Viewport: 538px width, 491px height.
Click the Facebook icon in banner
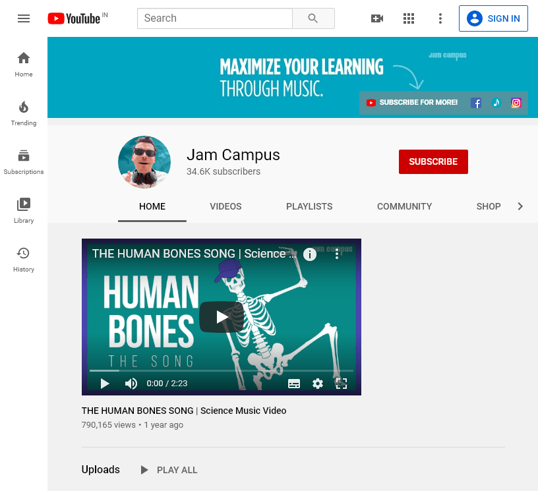pyautogui.click(x=476, y=103)
